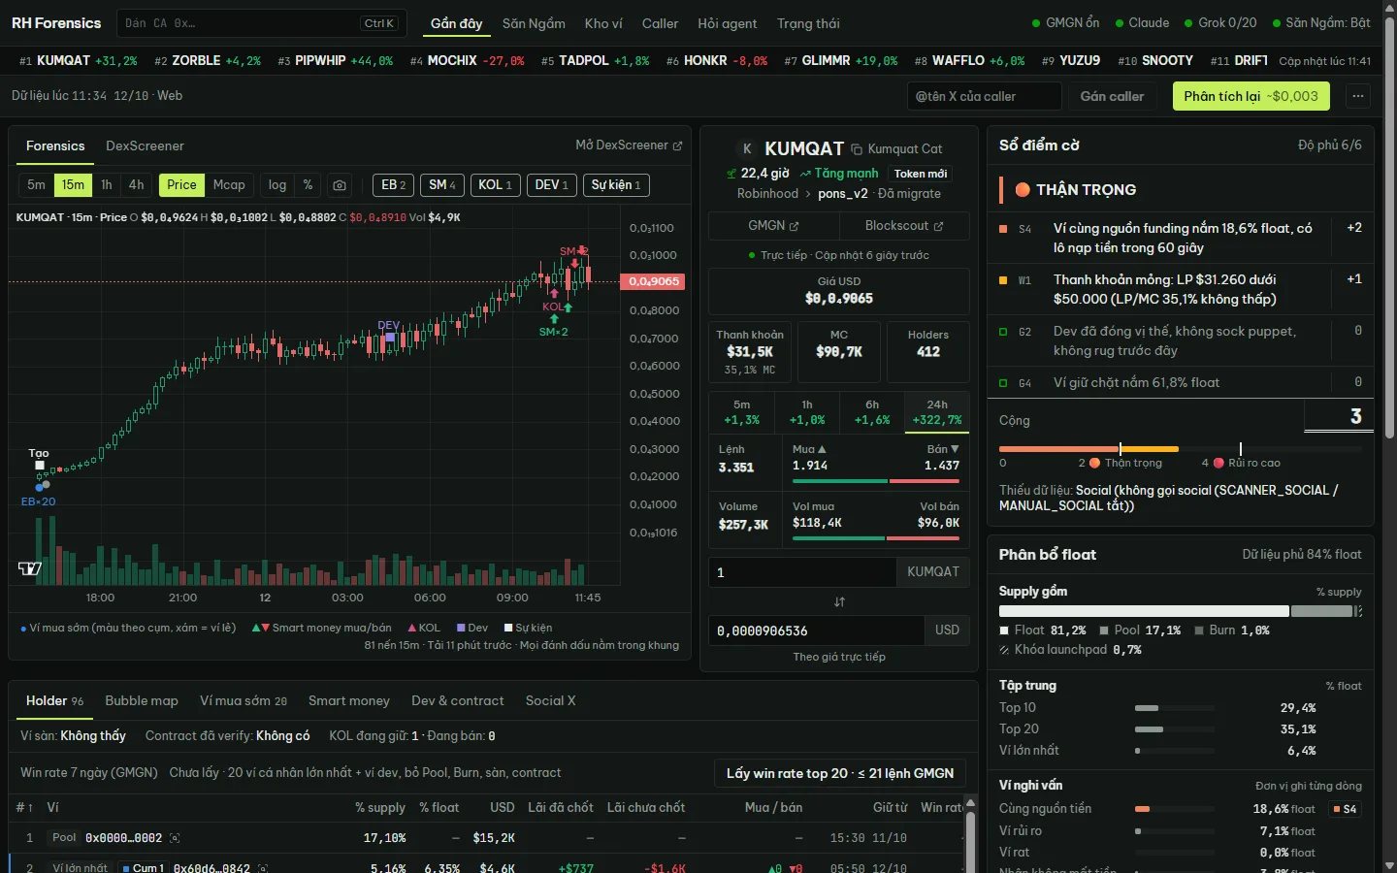Copy the KUMQAT token name icon
Image resolution: width=1397 pixels, height=873 pixels.
(857, 149)
